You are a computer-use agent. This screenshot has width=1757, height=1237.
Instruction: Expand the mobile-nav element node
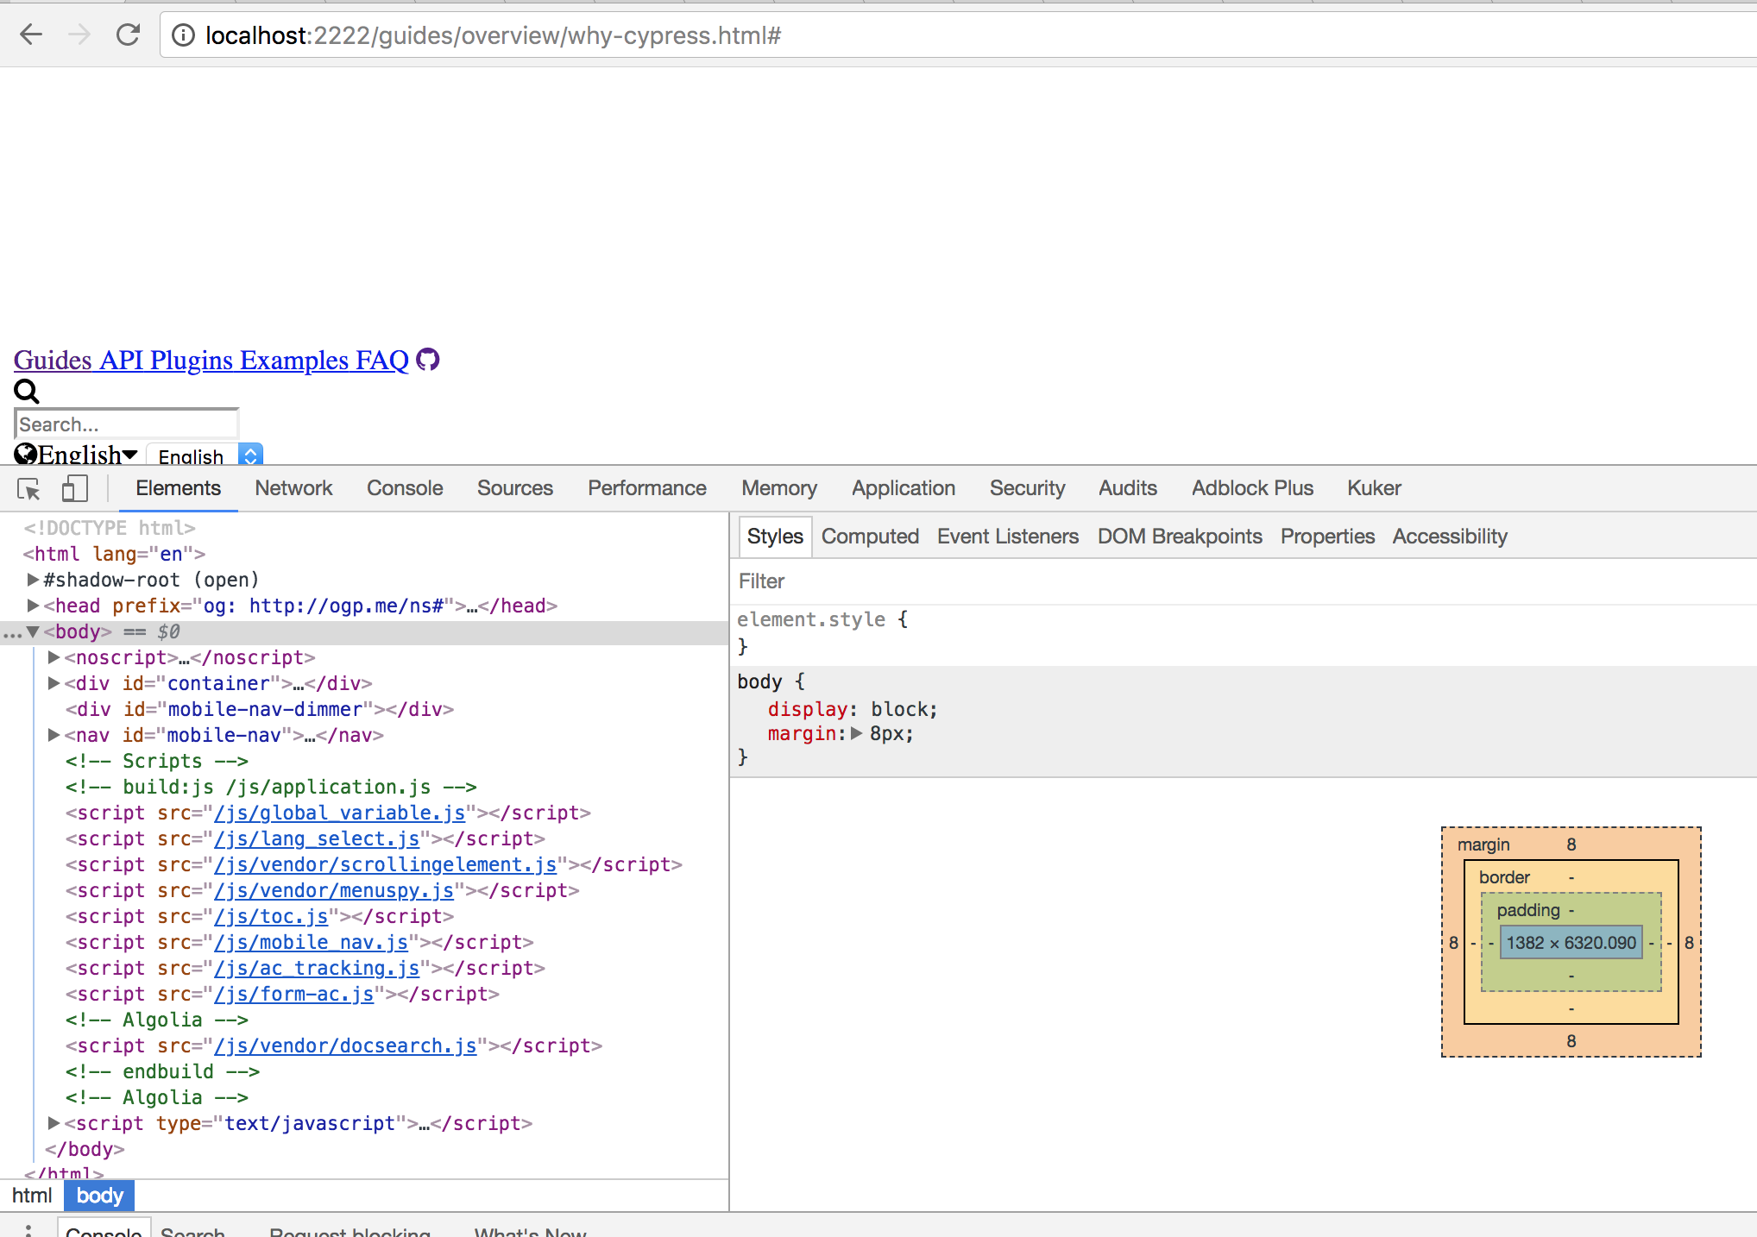(54, 735)
